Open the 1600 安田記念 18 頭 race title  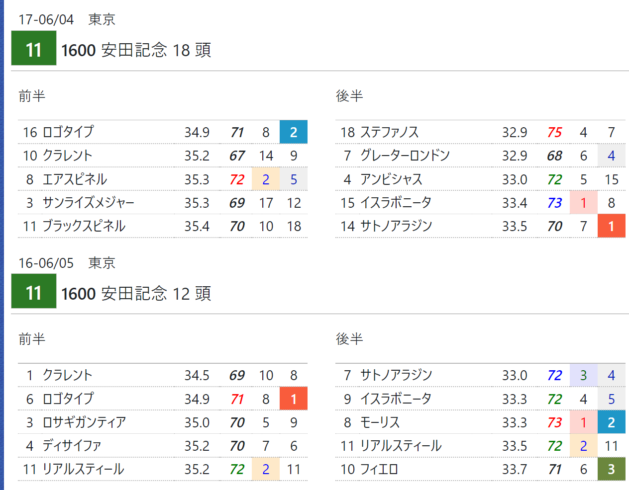tap(136, 50)
